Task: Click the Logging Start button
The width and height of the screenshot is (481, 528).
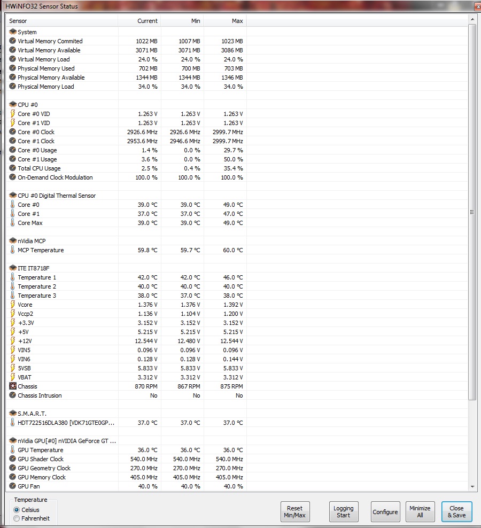Action: 344,512
